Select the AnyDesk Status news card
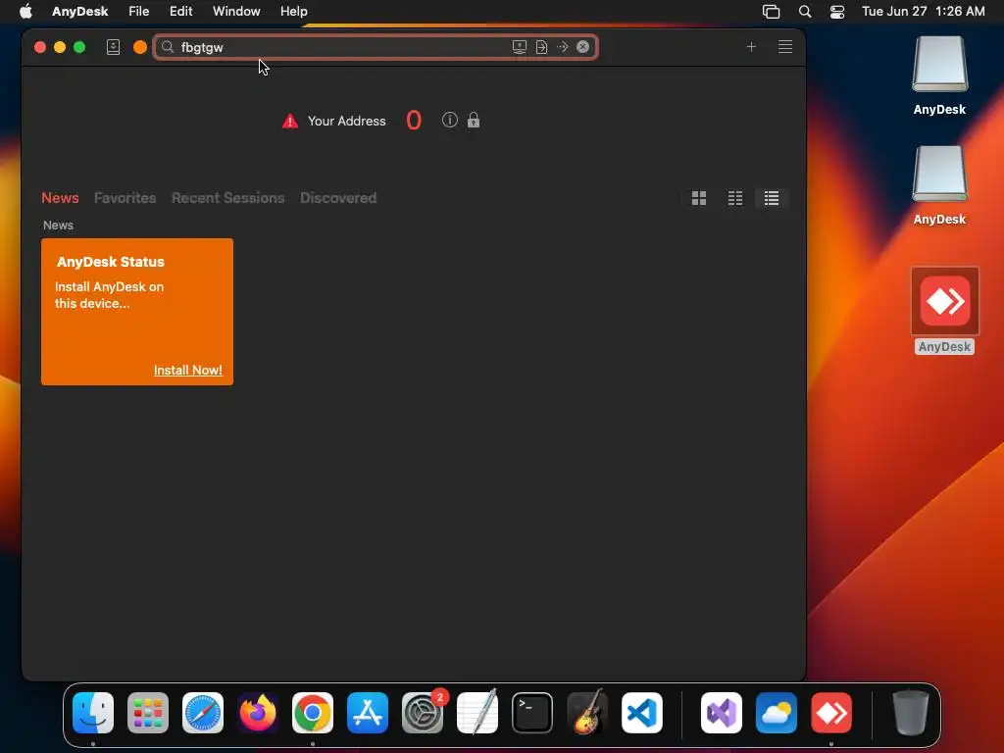Image resolution: width=1004 pixels, height=753 pixels. click(137, 312)
